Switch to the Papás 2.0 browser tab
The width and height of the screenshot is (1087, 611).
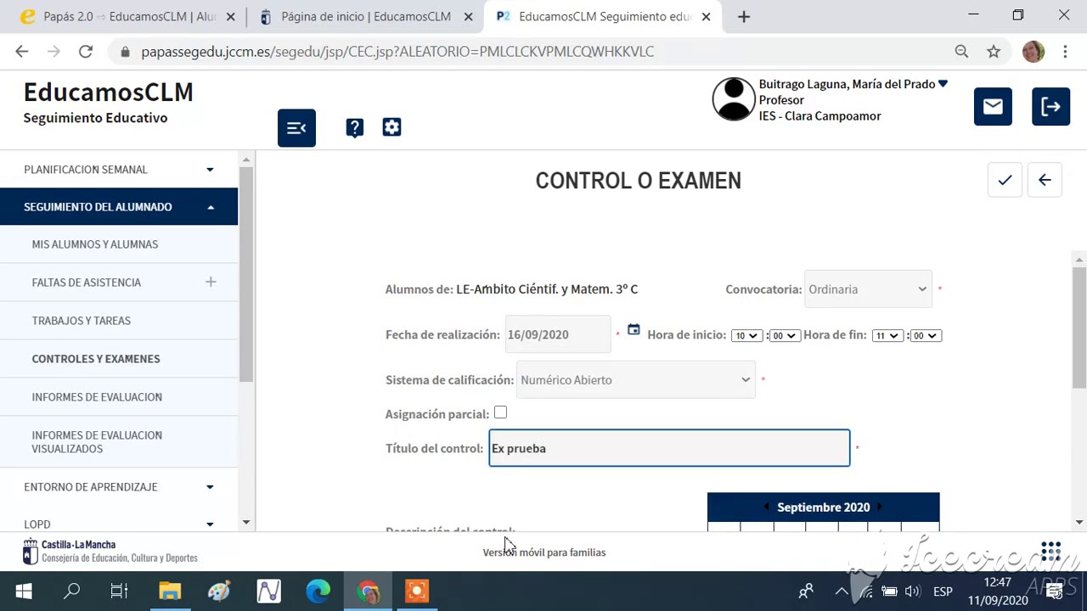[127, 16]
